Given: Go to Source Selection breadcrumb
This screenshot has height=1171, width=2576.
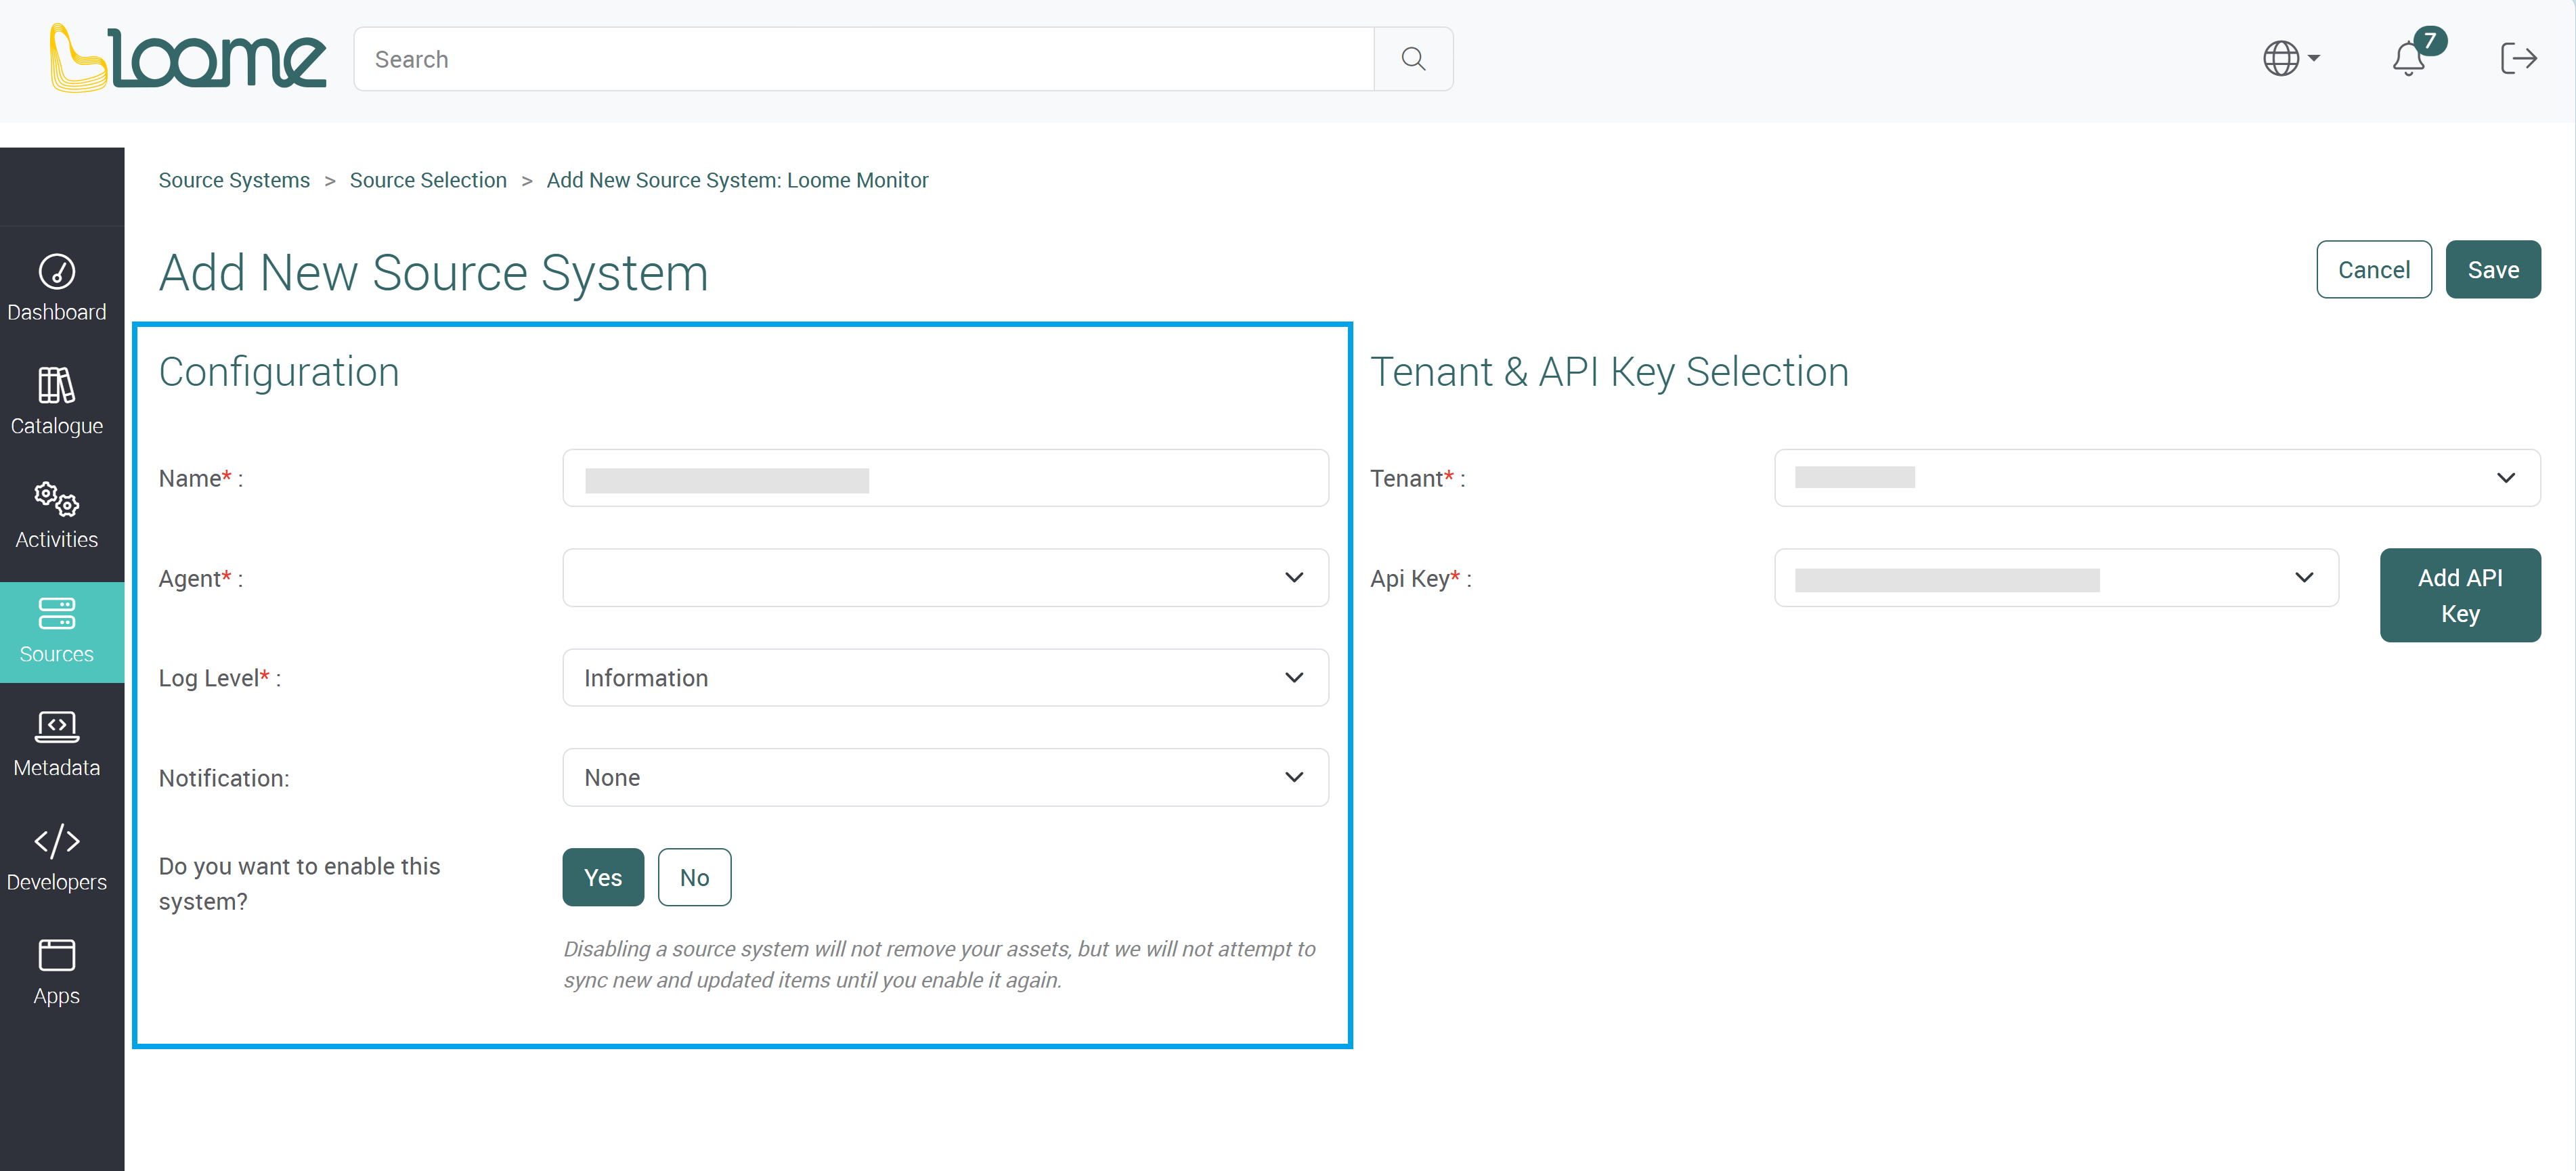Looking at the screenshot, I should coord(428,180).
